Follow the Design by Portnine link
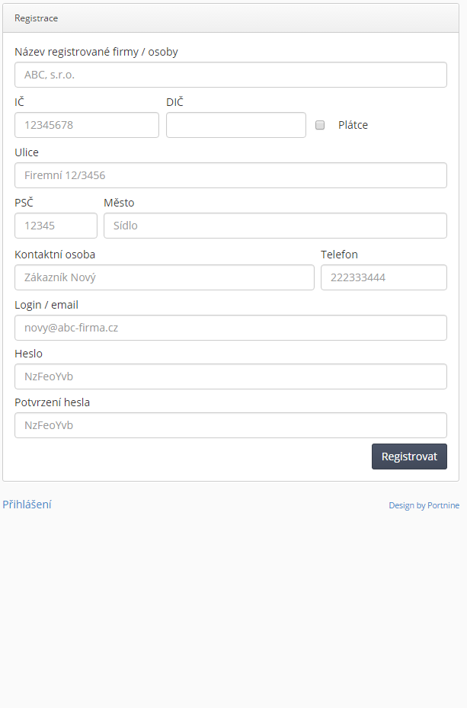 pos(424,505)
